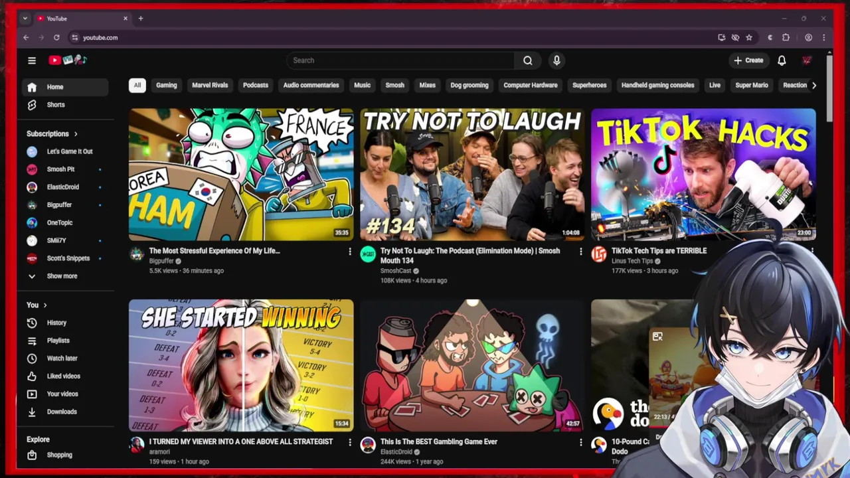Open History in sidebar

64,323
